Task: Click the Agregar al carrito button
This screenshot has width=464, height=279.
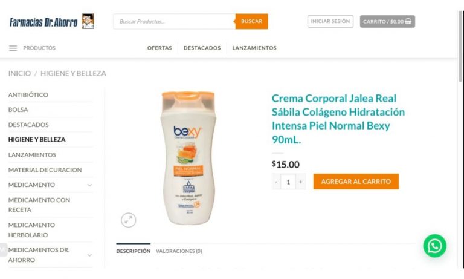Action: pyautogui.click(x=356, y=182)
